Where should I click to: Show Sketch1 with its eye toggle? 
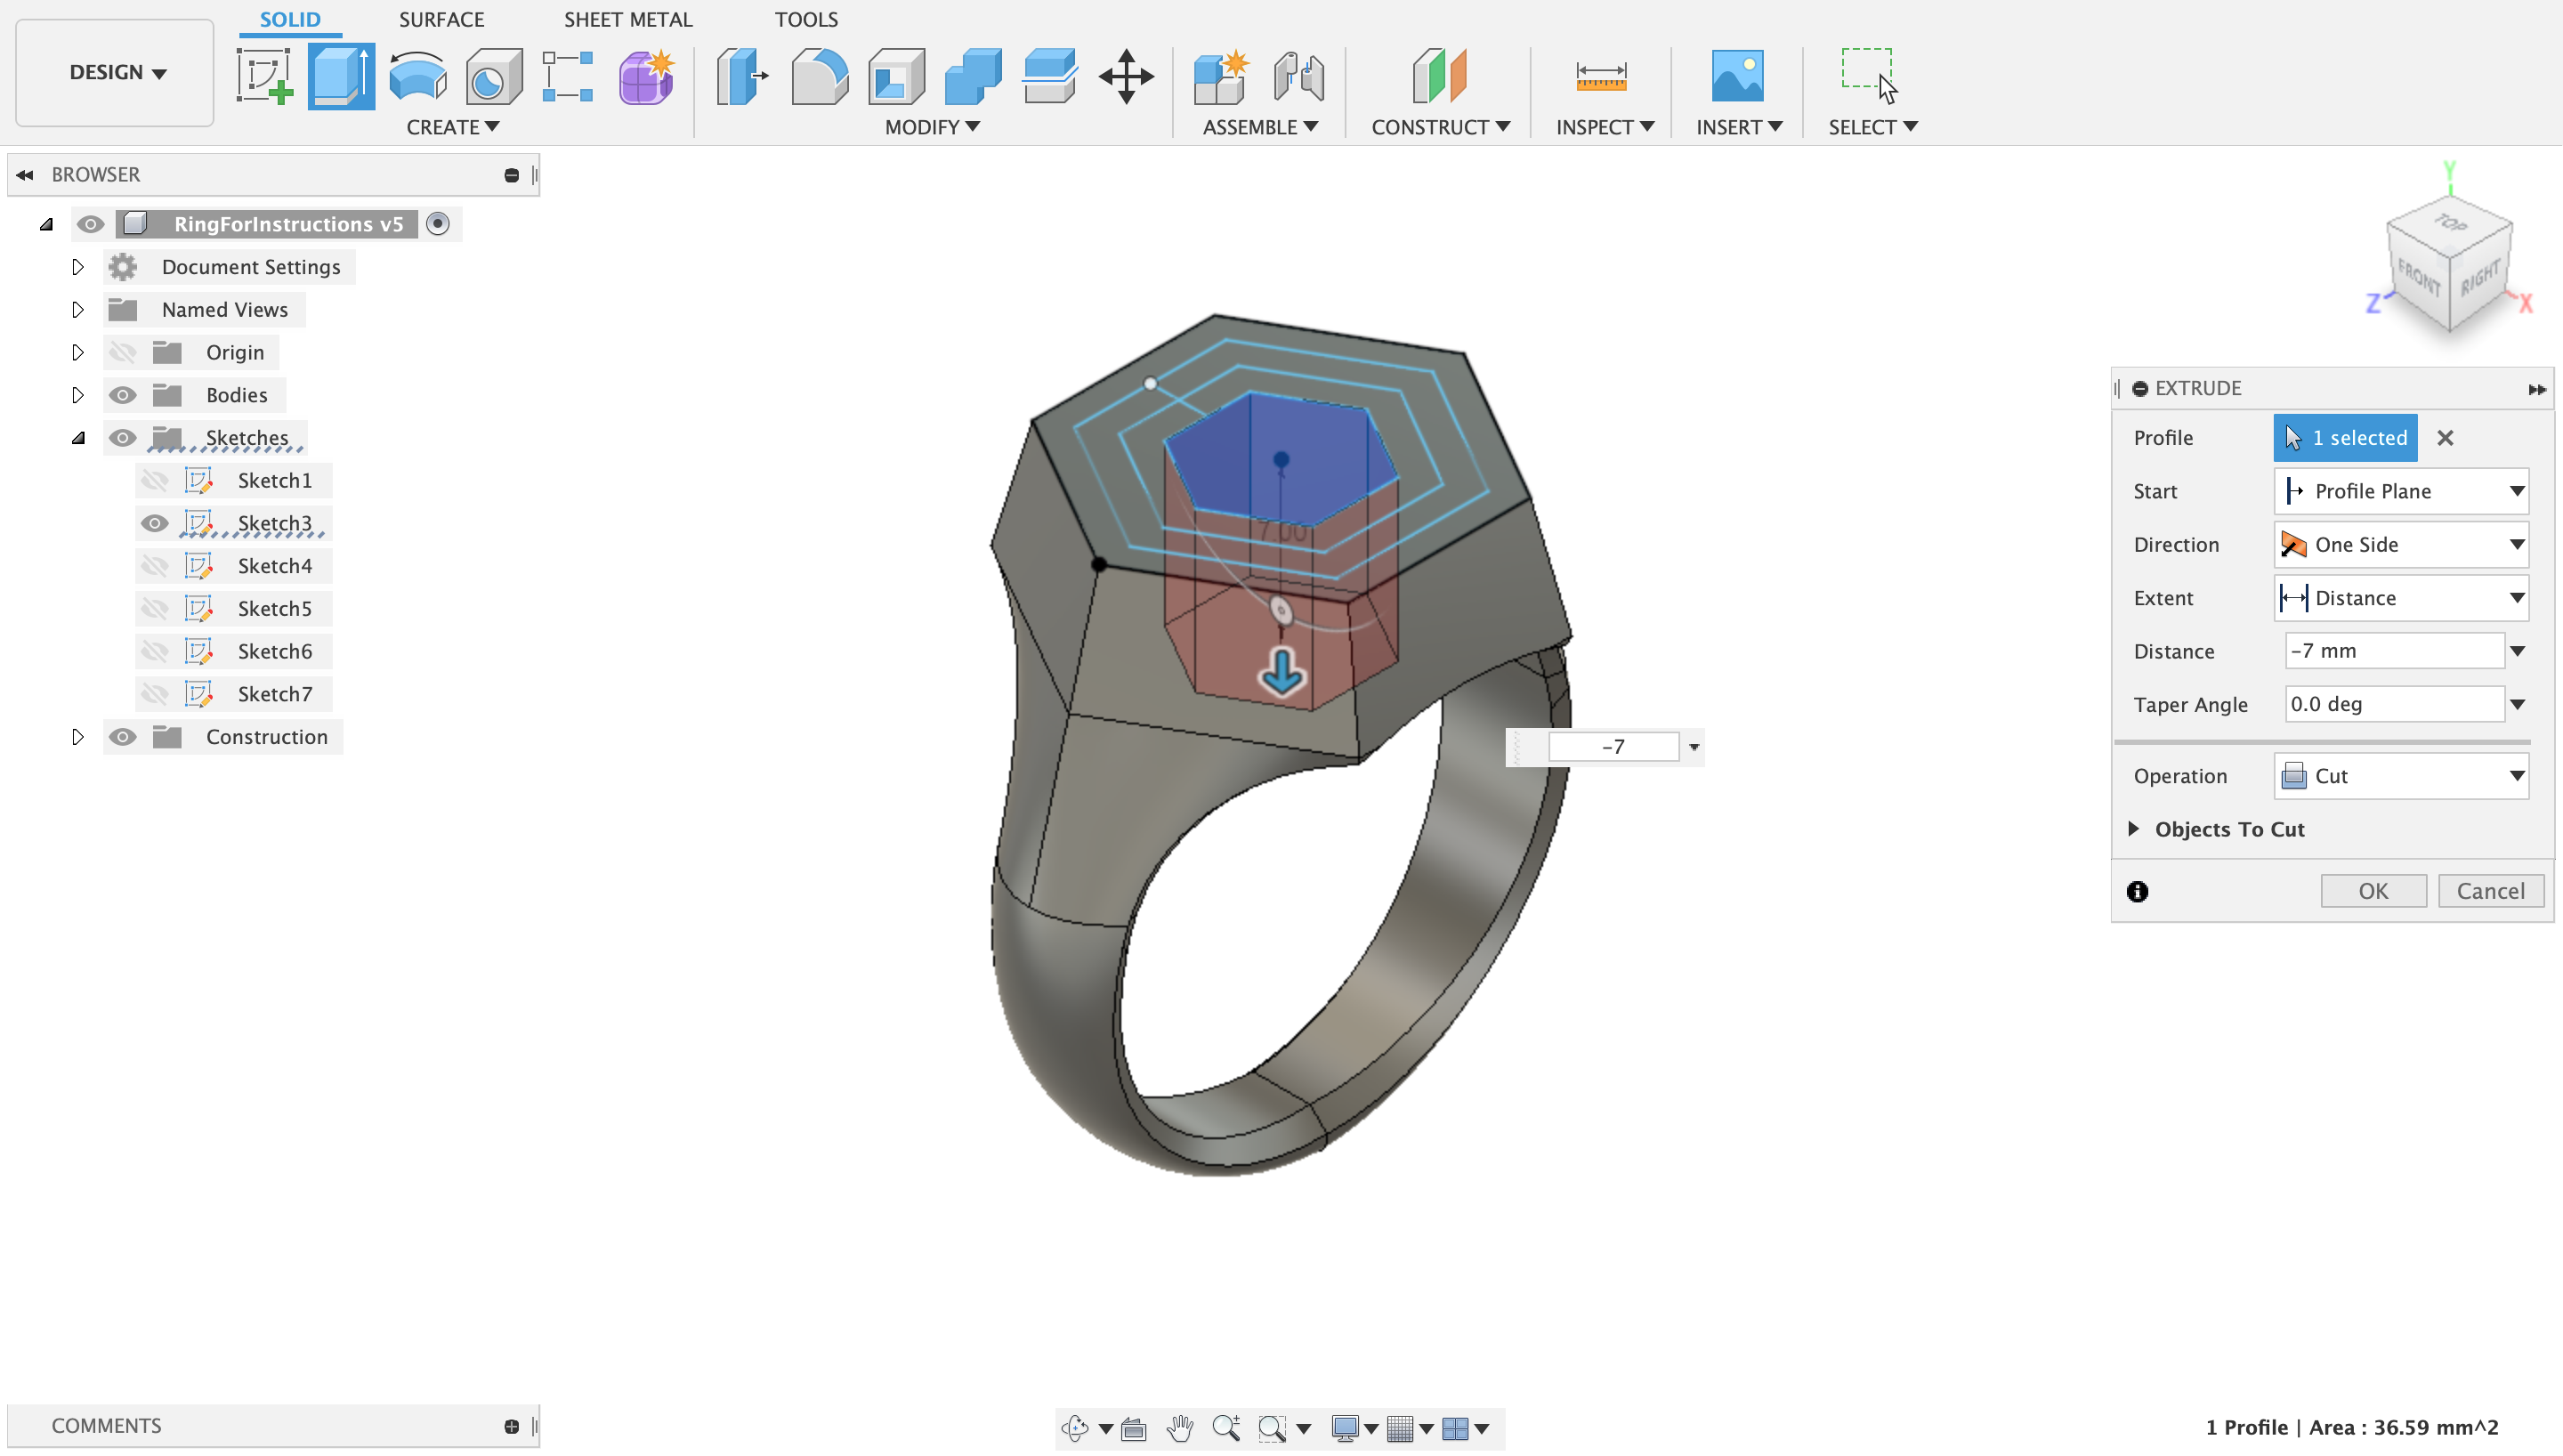(x=154, y=481)
